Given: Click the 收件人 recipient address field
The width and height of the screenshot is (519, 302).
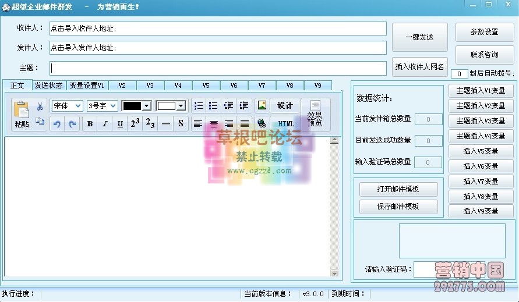Looking at the screenshot, I should pyautogui.click(x=218, y=29).
